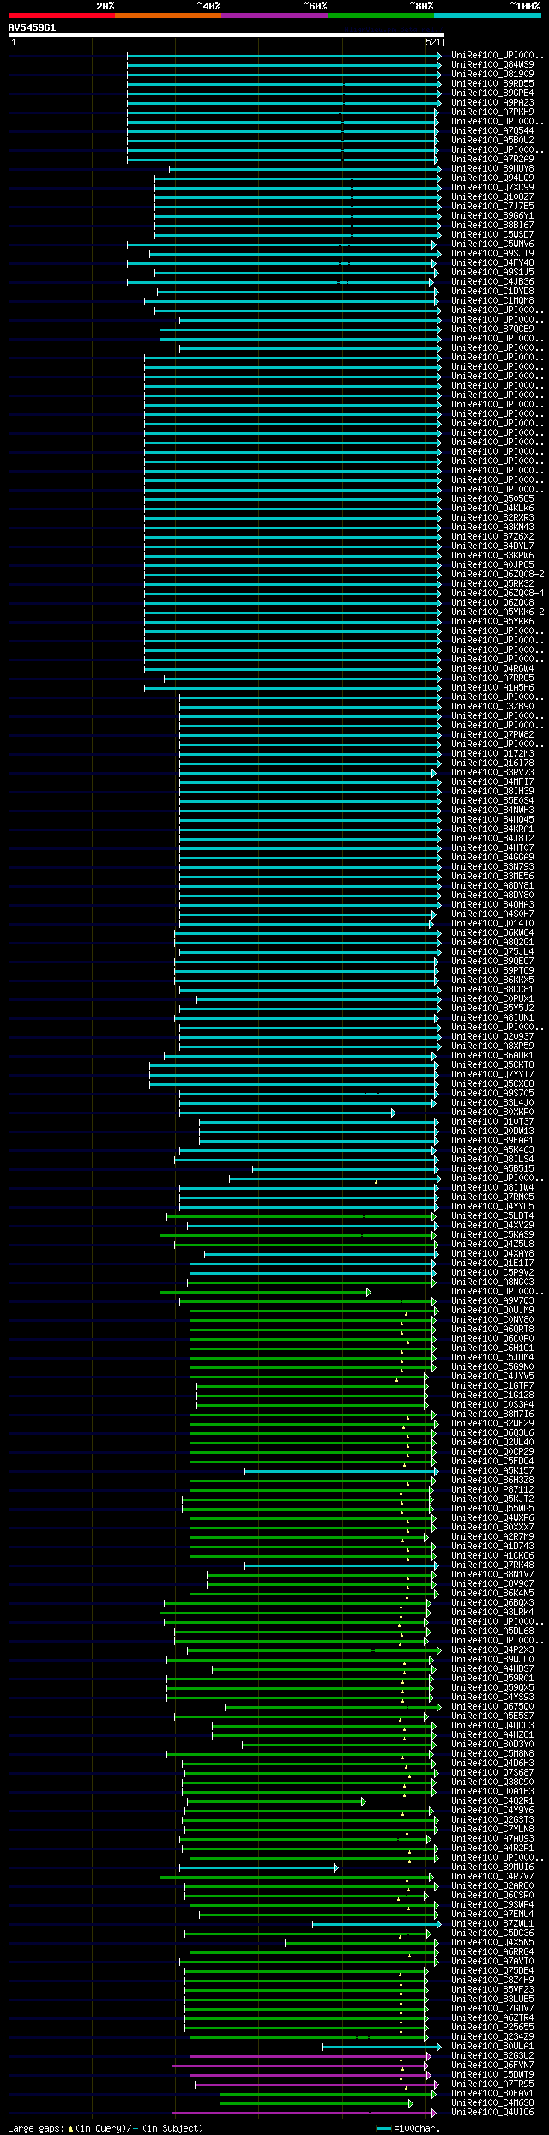The height and width of the screenshot is (2135, 549).
Task: Click the UniRef100_C5WSD7 label
Action: (492, 234)
